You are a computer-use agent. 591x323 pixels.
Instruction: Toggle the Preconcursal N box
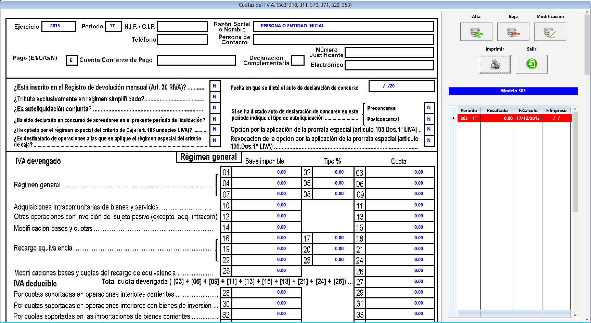429,108
